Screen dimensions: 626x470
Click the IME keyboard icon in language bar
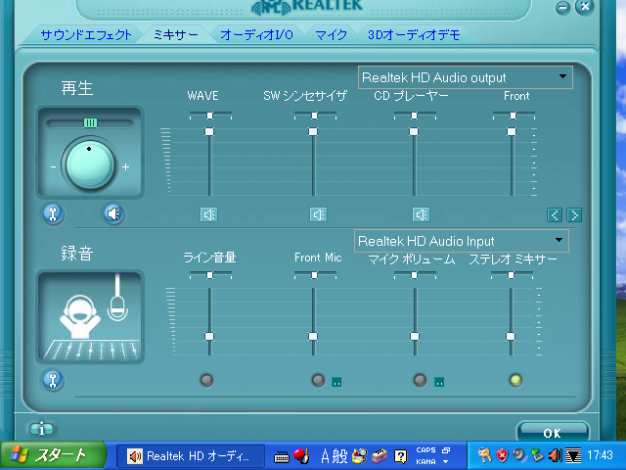click(x=282, y=456)
